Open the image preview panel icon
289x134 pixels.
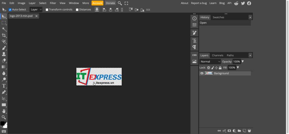tap(194, 62)
